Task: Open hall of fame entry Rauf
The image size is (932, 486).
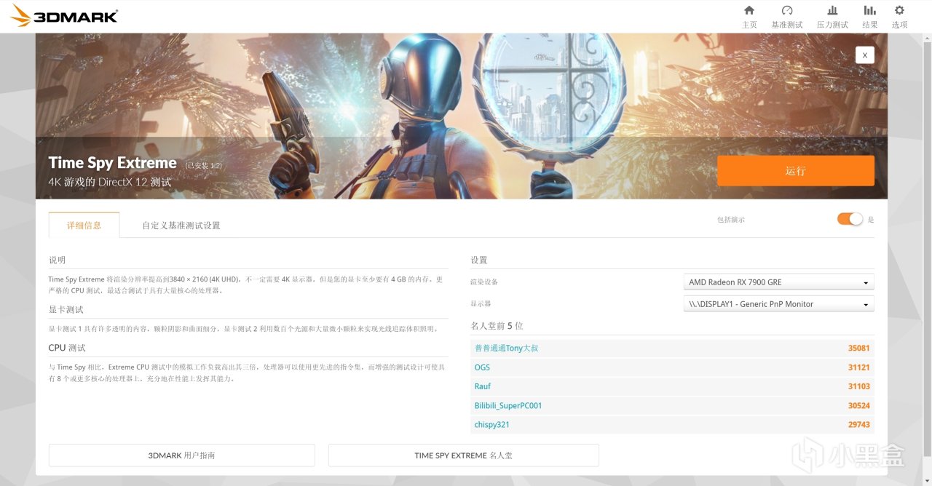Action: 483,386
